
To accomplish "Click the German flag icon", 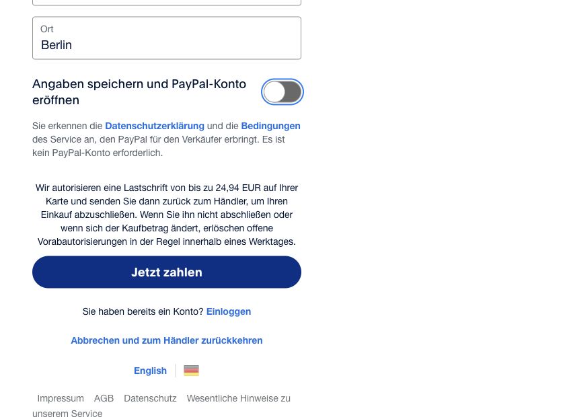I will point(191,371).
